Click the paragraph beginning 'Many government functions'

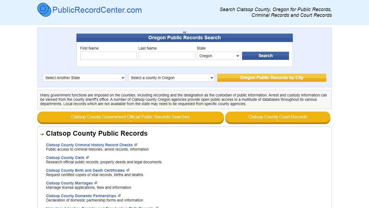[184, 99]
